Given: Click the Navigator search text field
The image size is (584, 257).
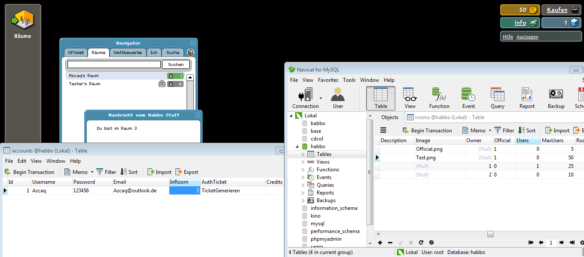Looking at the screenshot, I should point(114,64).
